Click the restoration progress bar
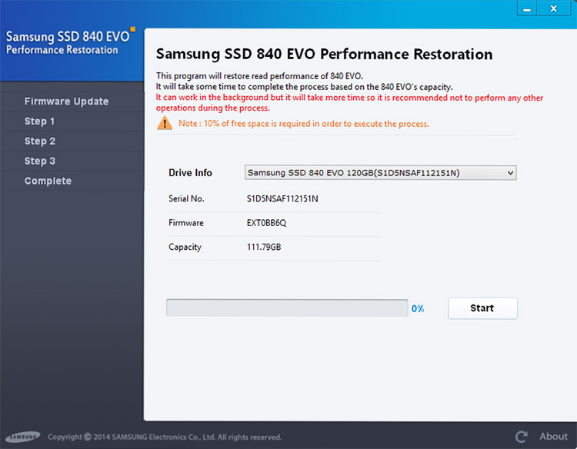Viewport: 577px width, 449px height. click(x=287, y=308)
